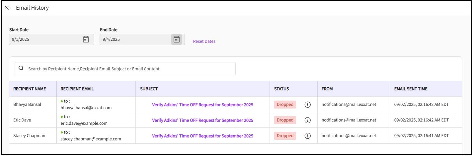The image size is (472, 156).
Task: Show info for Bhavya Bansal's dropped email
Action: click(x=307, y=105)
